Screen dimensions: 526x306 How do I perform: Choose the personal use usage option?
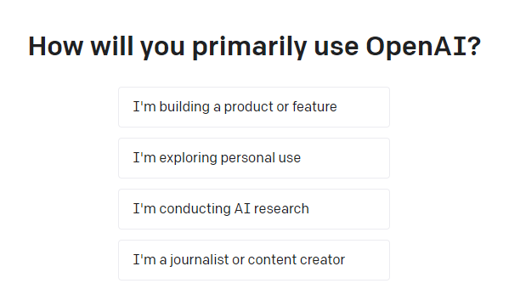click(254, 158)
